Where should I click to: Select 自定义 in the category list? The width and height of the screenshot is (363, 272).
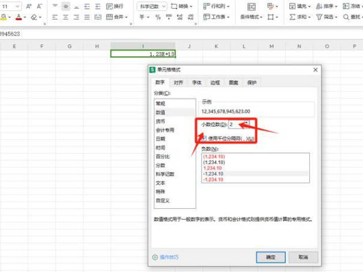pos(175,200)
